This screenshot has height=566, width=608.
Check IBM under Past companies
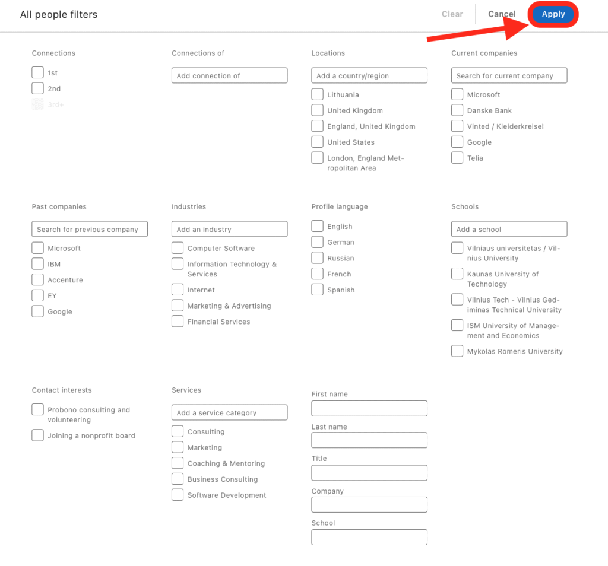click(x=37, y=264)
